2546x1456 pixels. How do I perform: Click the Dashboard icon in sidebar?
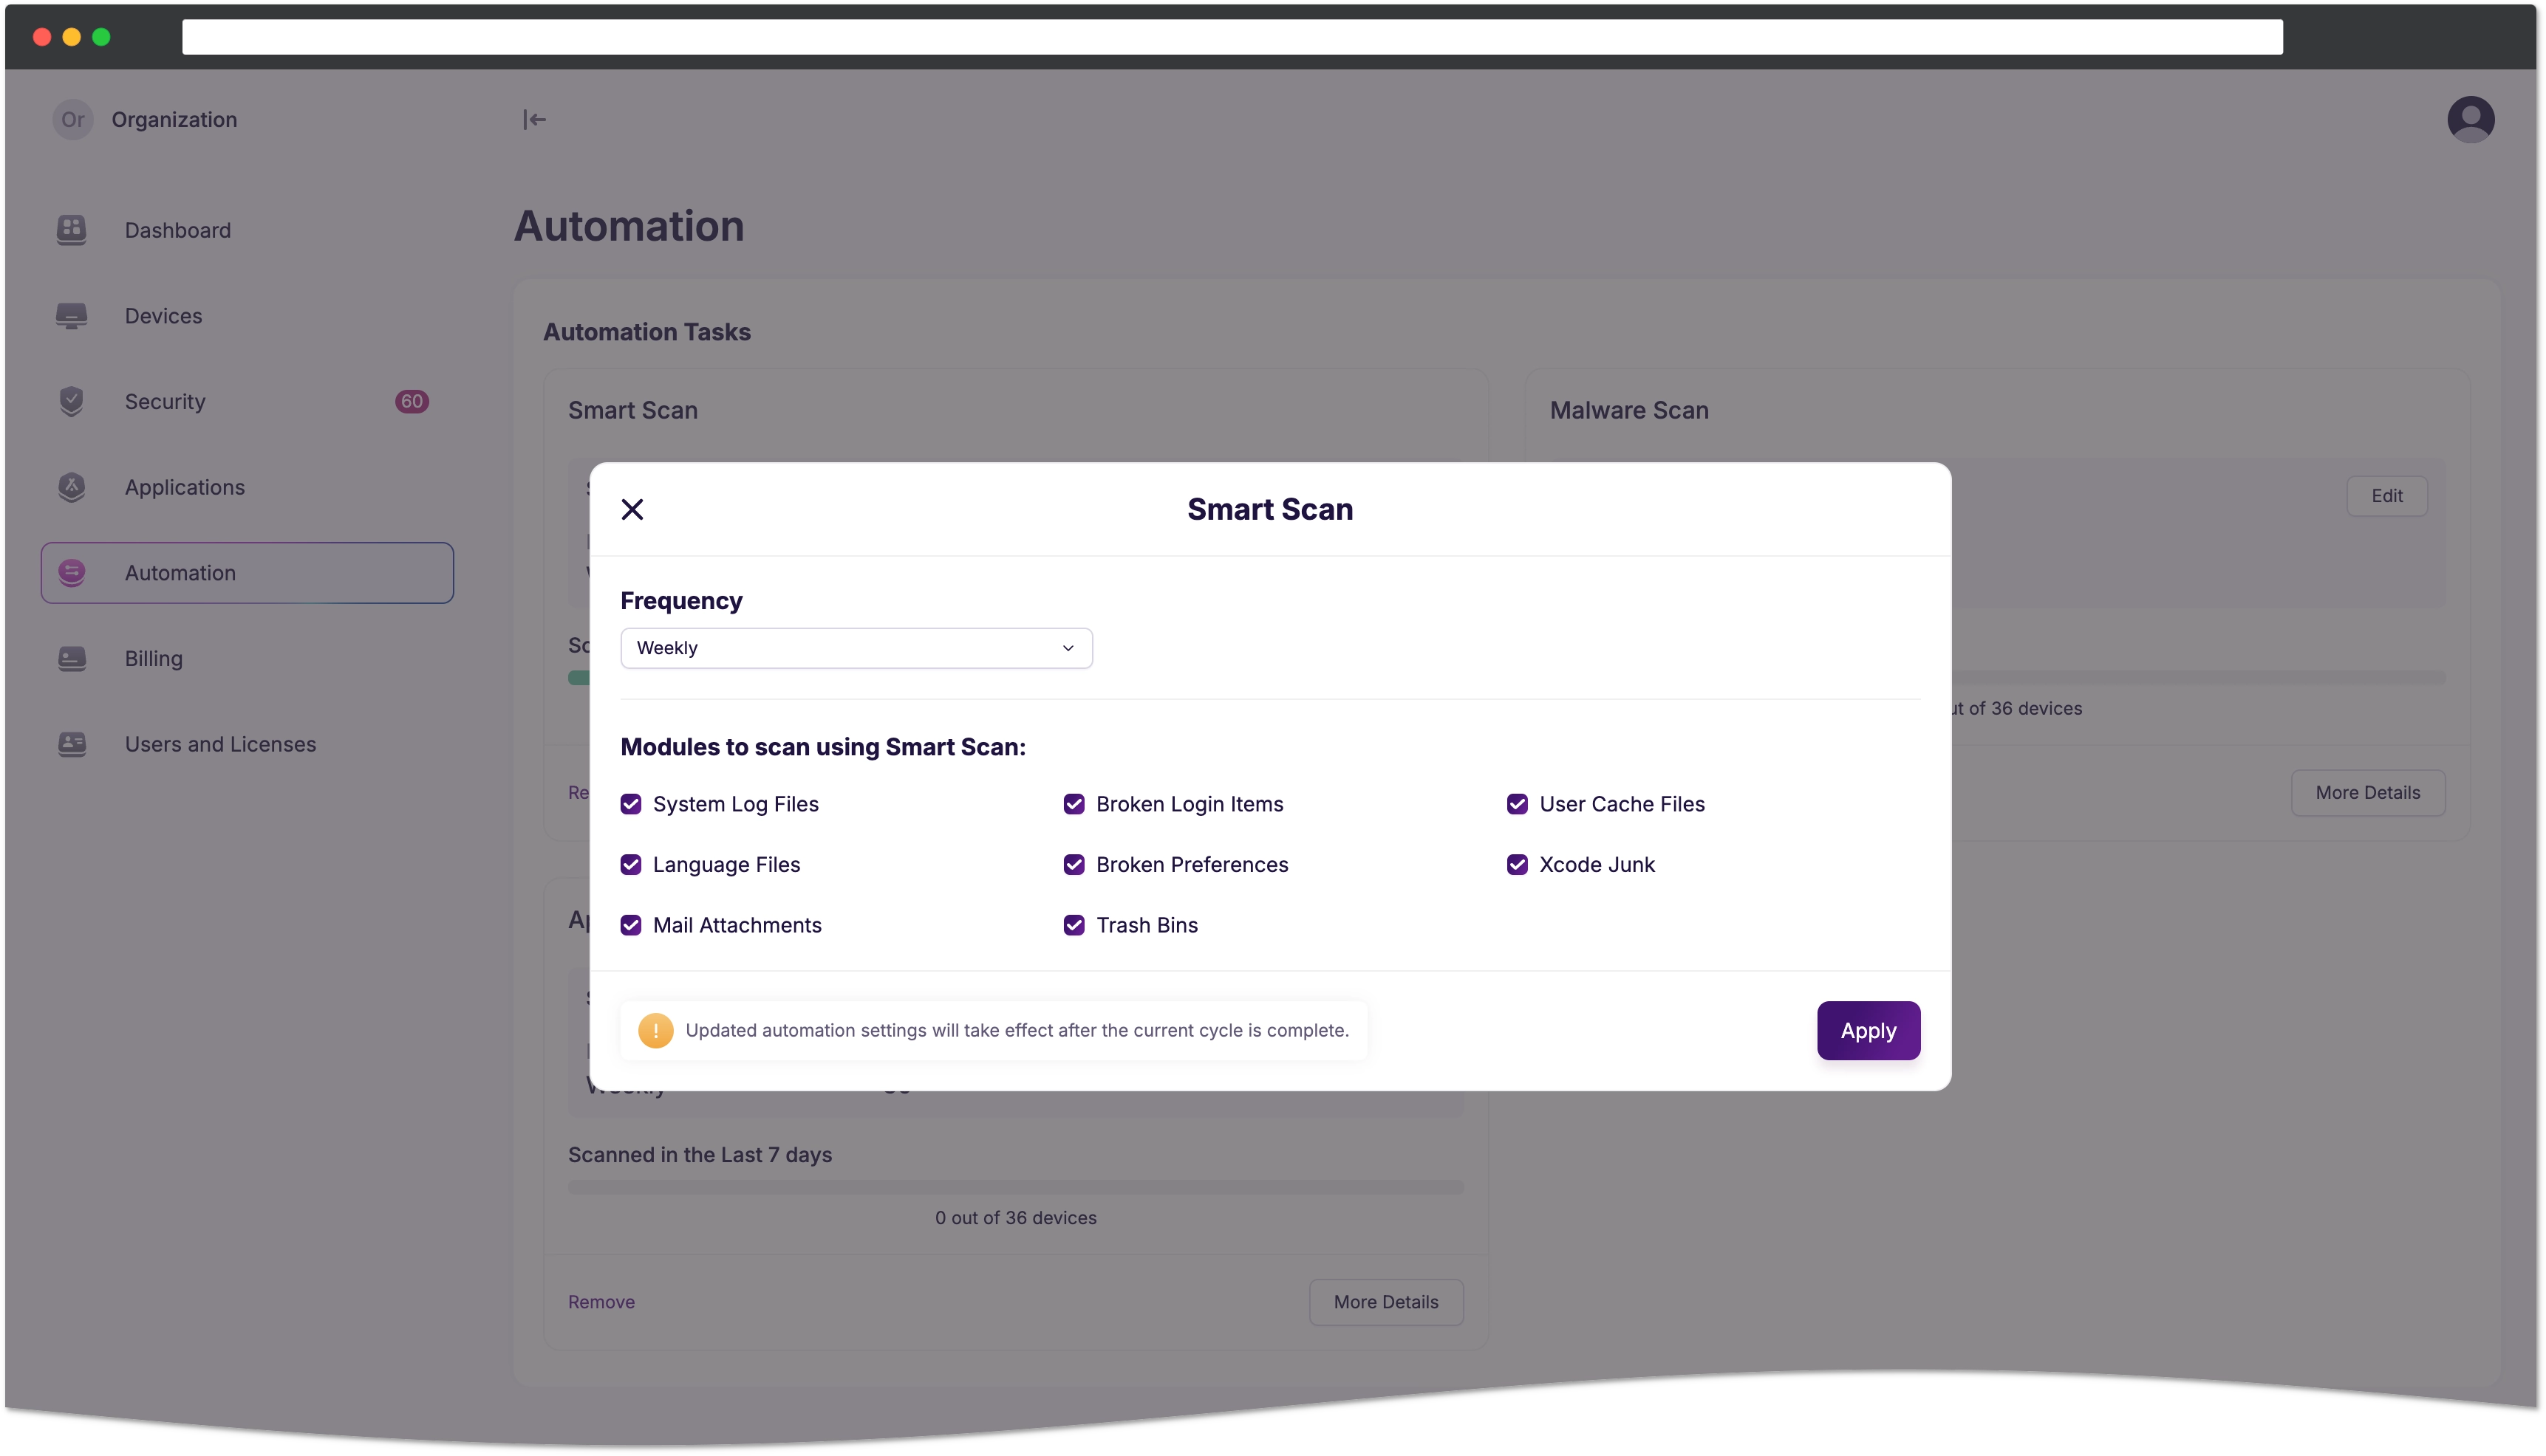click(x=72, y=229)
